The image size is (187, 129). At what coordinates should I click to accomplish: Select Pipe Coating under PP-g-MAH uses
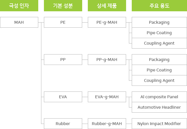tap(159, 70)
